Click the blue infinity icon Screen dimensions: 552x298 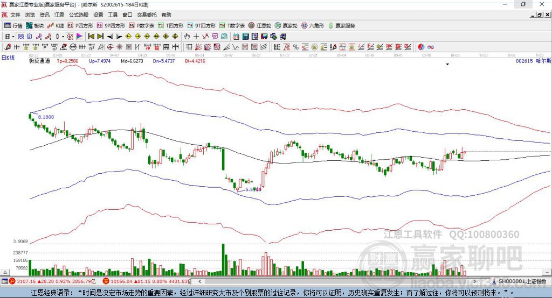click(x=431, y=47)
